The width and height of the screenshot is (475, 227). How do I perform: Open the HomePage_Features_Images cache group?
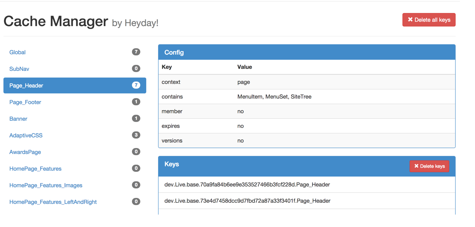46,185
